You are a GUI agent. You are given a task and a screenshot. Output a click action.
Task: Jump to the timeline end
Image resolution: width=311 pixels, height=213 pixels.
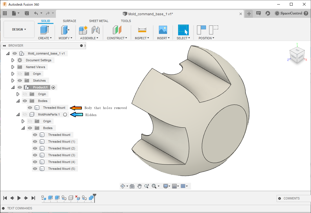(x=33, y=198)
